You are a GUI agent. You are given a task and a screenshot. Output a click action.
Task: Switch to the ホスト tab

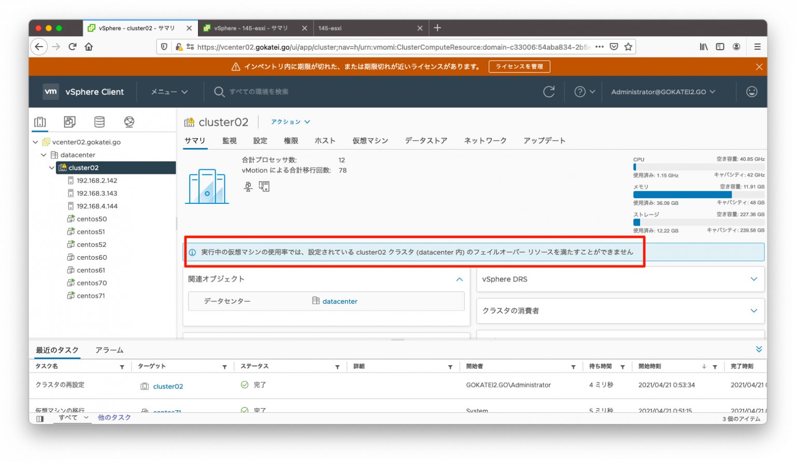(x=325, y=141)
